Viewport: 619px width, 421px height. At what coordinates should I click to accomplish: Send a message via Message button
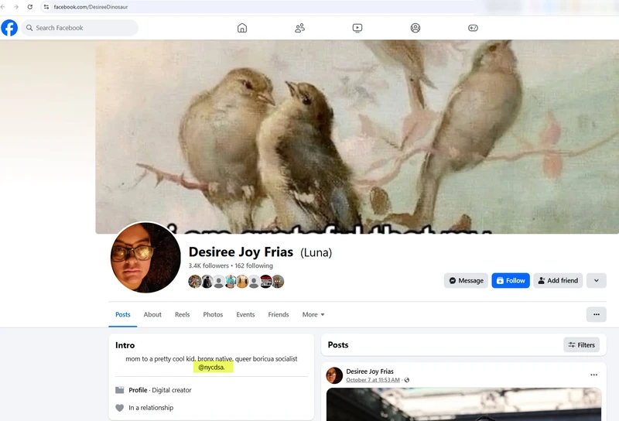[466, 280]
